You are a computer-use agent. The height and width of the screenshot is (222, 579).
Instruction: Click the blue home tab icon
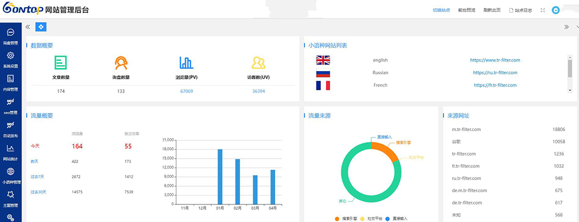40,26
